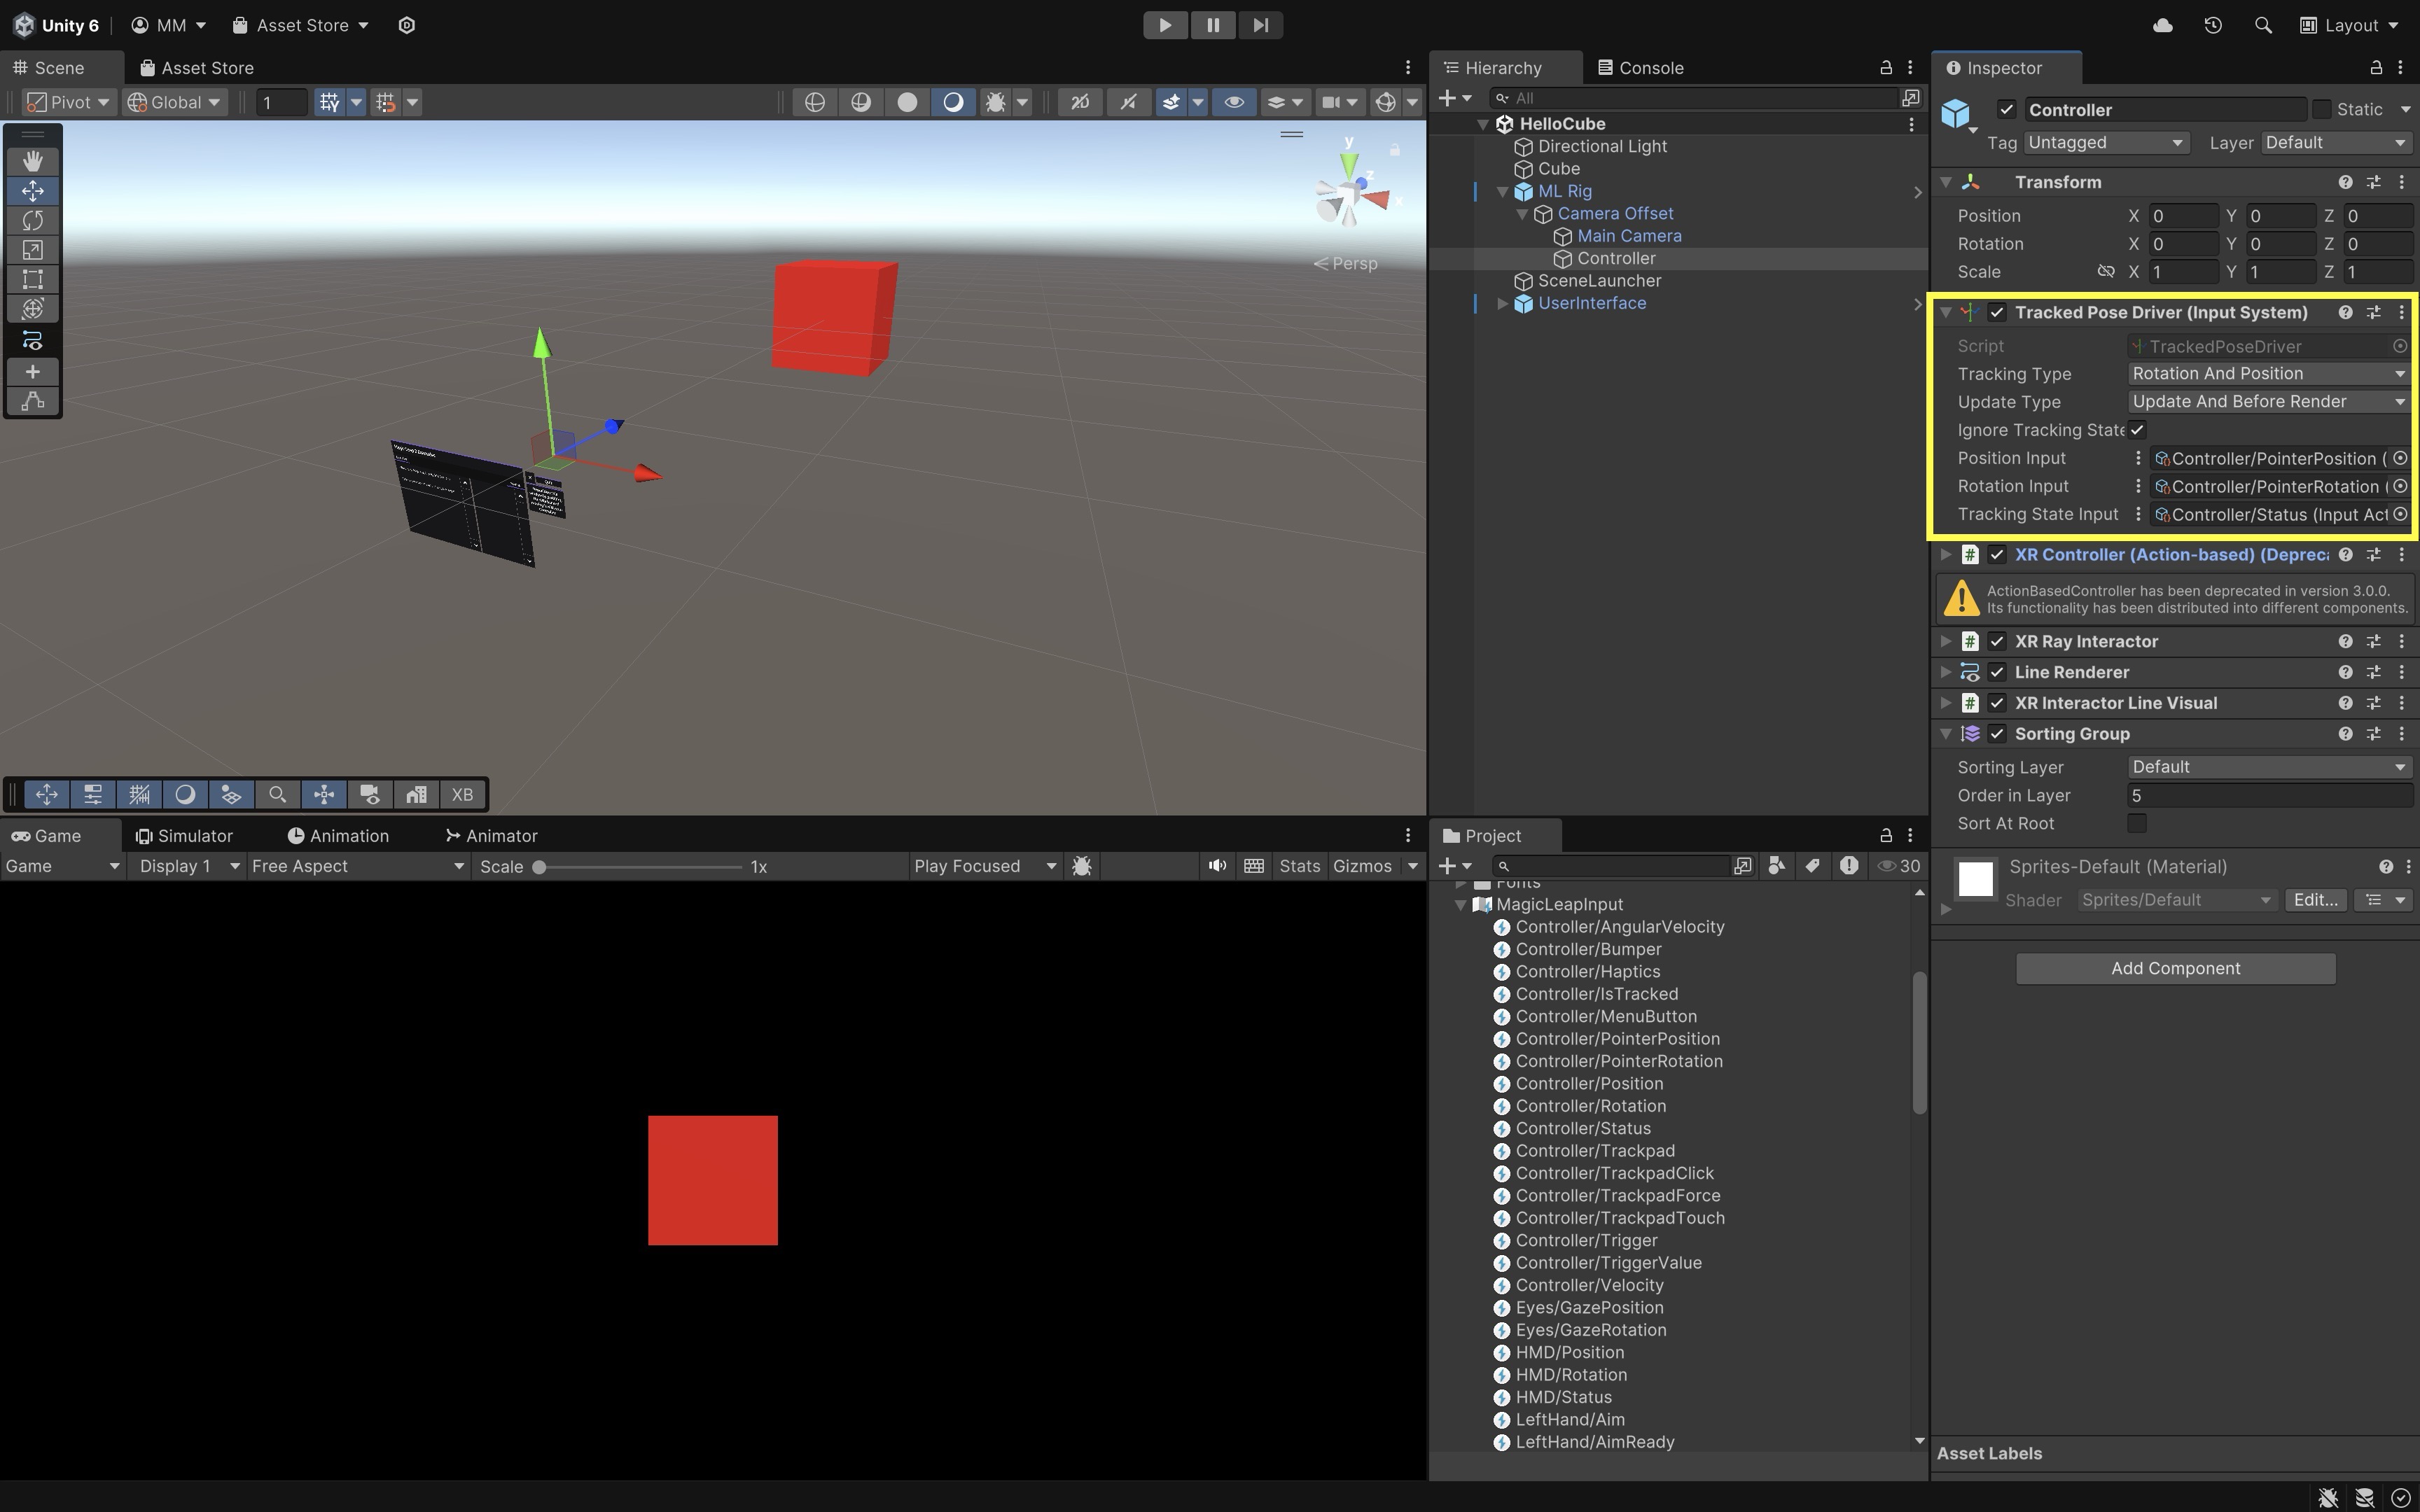This screenshot has width=2420, height=1512.
Task: Select the Rotate tool in Scene toolbar
Action: (32, 220)
